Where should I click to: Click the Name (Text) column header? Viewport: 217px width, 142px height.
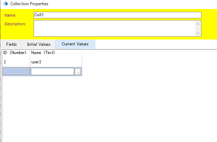[x=43, y=53]
